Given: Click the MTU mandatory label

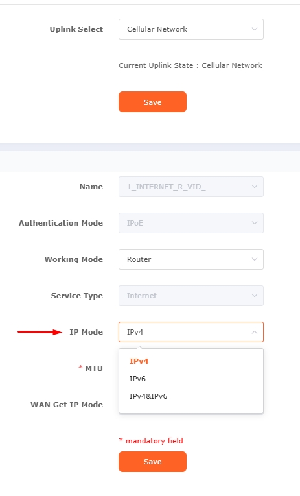Looking at the screenshot, I should [x=91, y=368].
